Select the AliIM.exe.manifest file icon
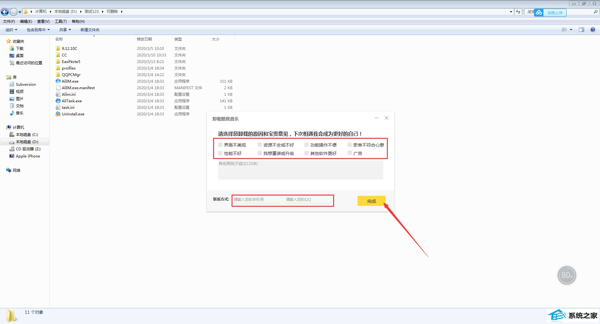 58,88
